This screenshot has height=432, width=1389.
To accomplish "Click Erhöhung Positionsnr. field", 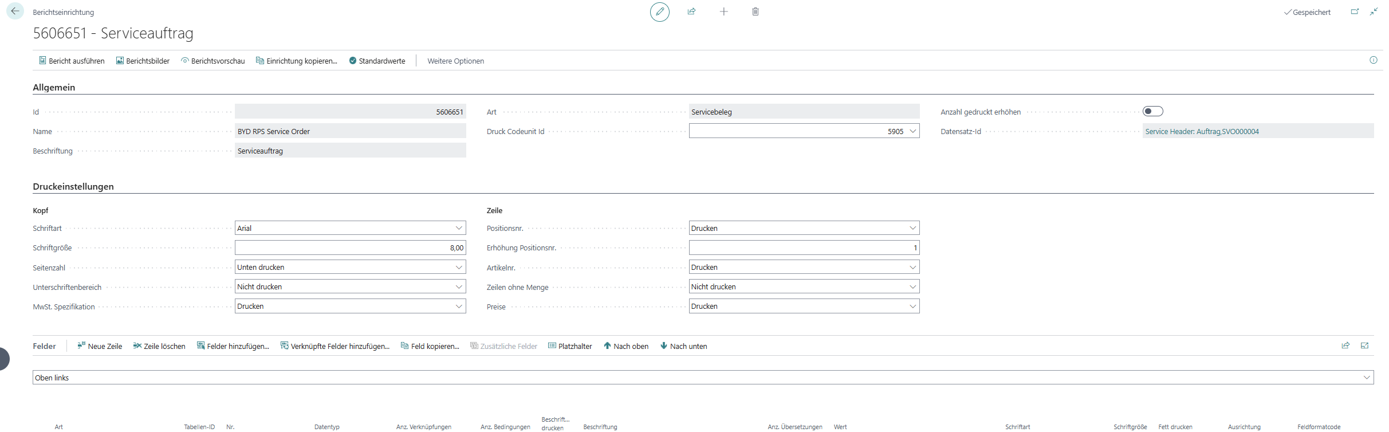I will click(x=804, y=248).
